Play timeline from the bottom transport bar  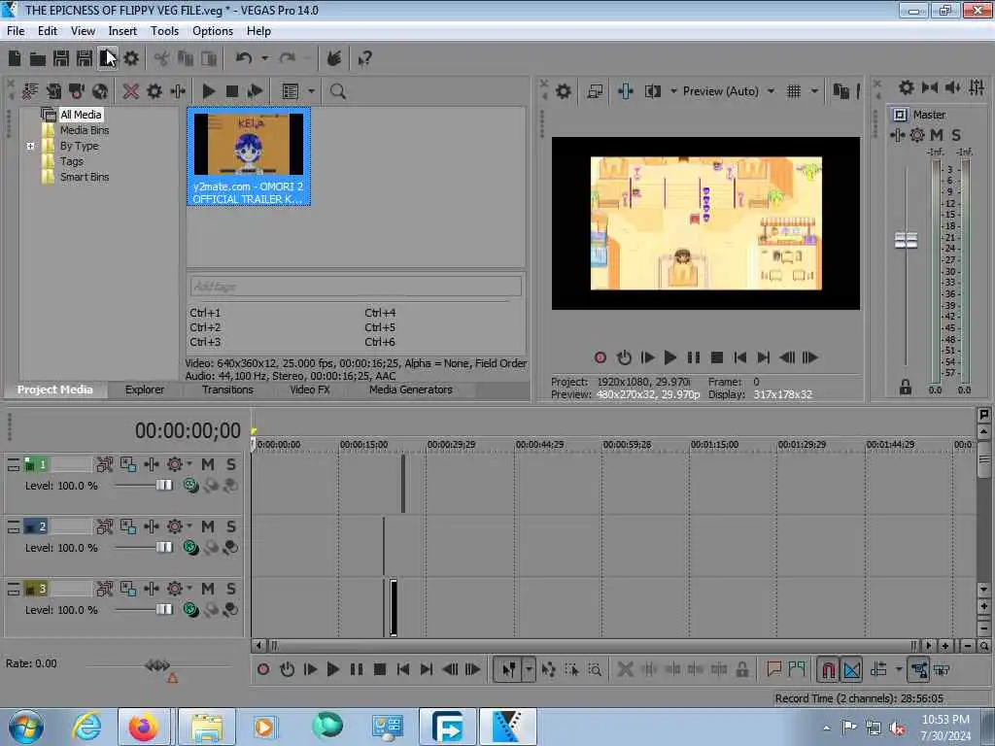point(332,669)
